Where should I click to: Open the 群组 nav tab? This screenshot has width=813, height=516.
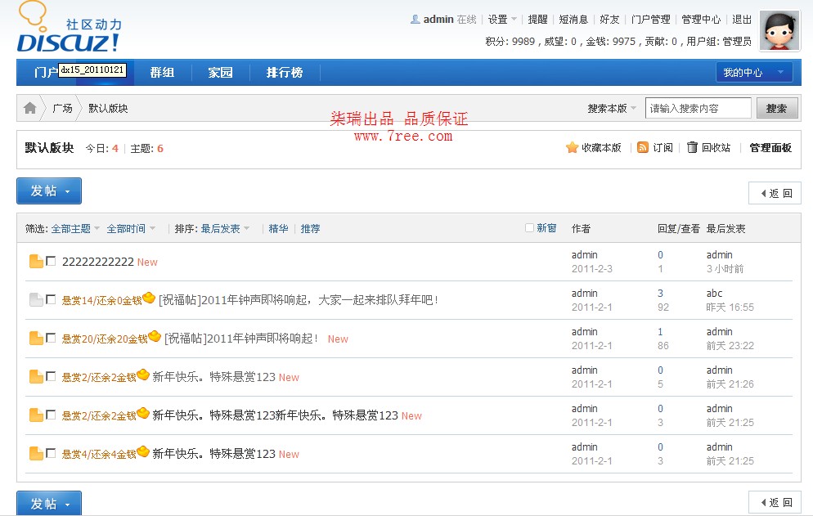[162, 73]
